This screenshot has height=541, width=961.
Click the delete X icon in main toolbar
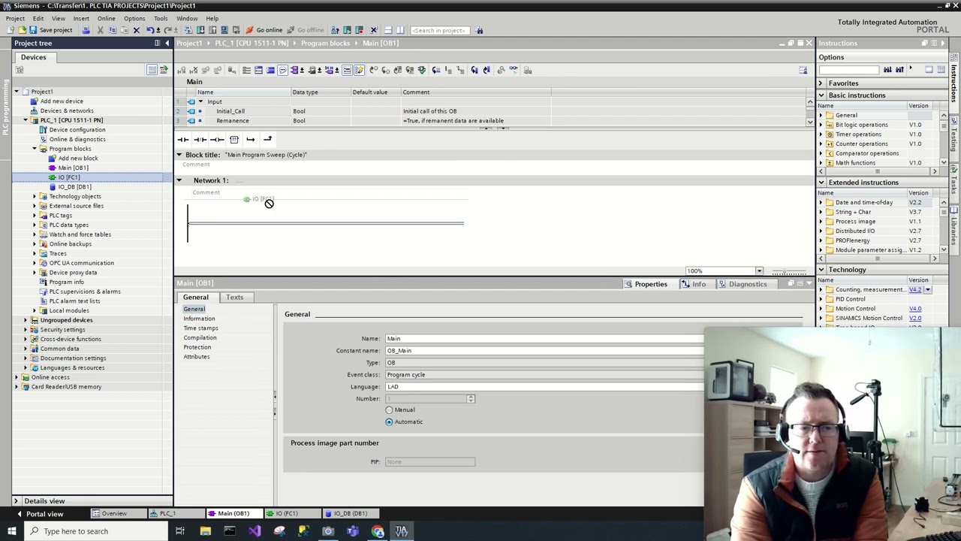pyautogui.click(x=136, y=30)
